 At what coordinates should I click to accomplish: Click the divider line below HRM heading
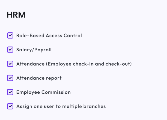tap(83, 23)
